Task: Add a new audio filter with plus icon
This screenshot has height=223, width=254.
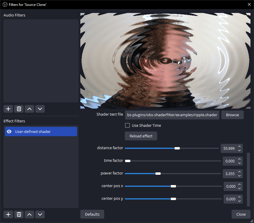Action: tap(8, 109)
